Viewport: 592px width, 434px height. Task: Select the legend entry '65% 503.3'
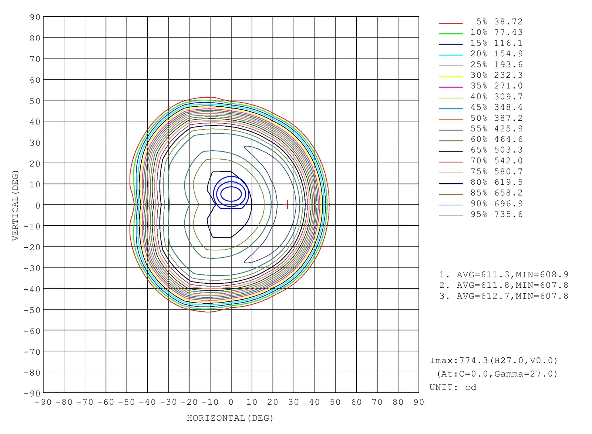[481, 150]
